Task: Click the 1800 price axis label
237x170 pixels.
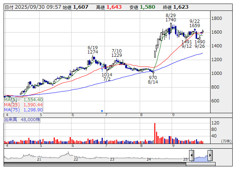Action: click(217, 18)
